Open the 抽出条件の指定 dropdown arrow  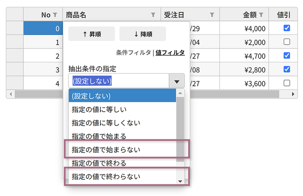tap(177, 81)
